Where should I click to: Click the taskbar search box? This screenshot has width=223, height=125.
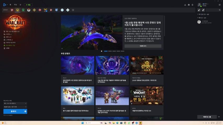[x=94, y=123]
